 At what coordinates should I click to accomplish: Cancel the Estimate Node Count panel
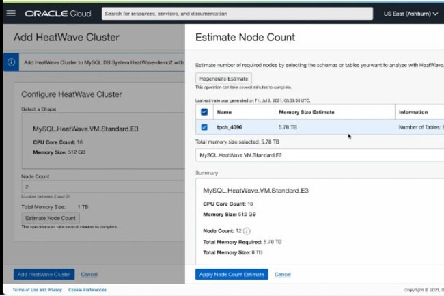pos(283,275)
